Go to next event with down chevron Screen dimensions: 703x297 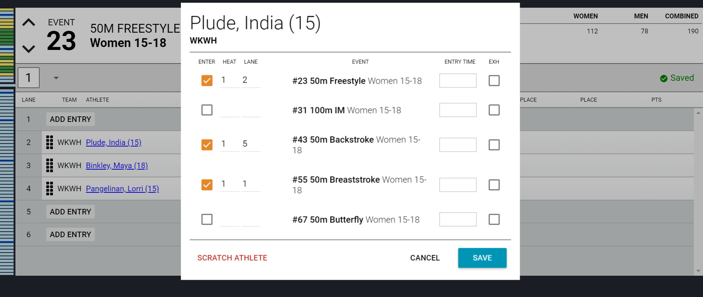(x=29, y=48)
